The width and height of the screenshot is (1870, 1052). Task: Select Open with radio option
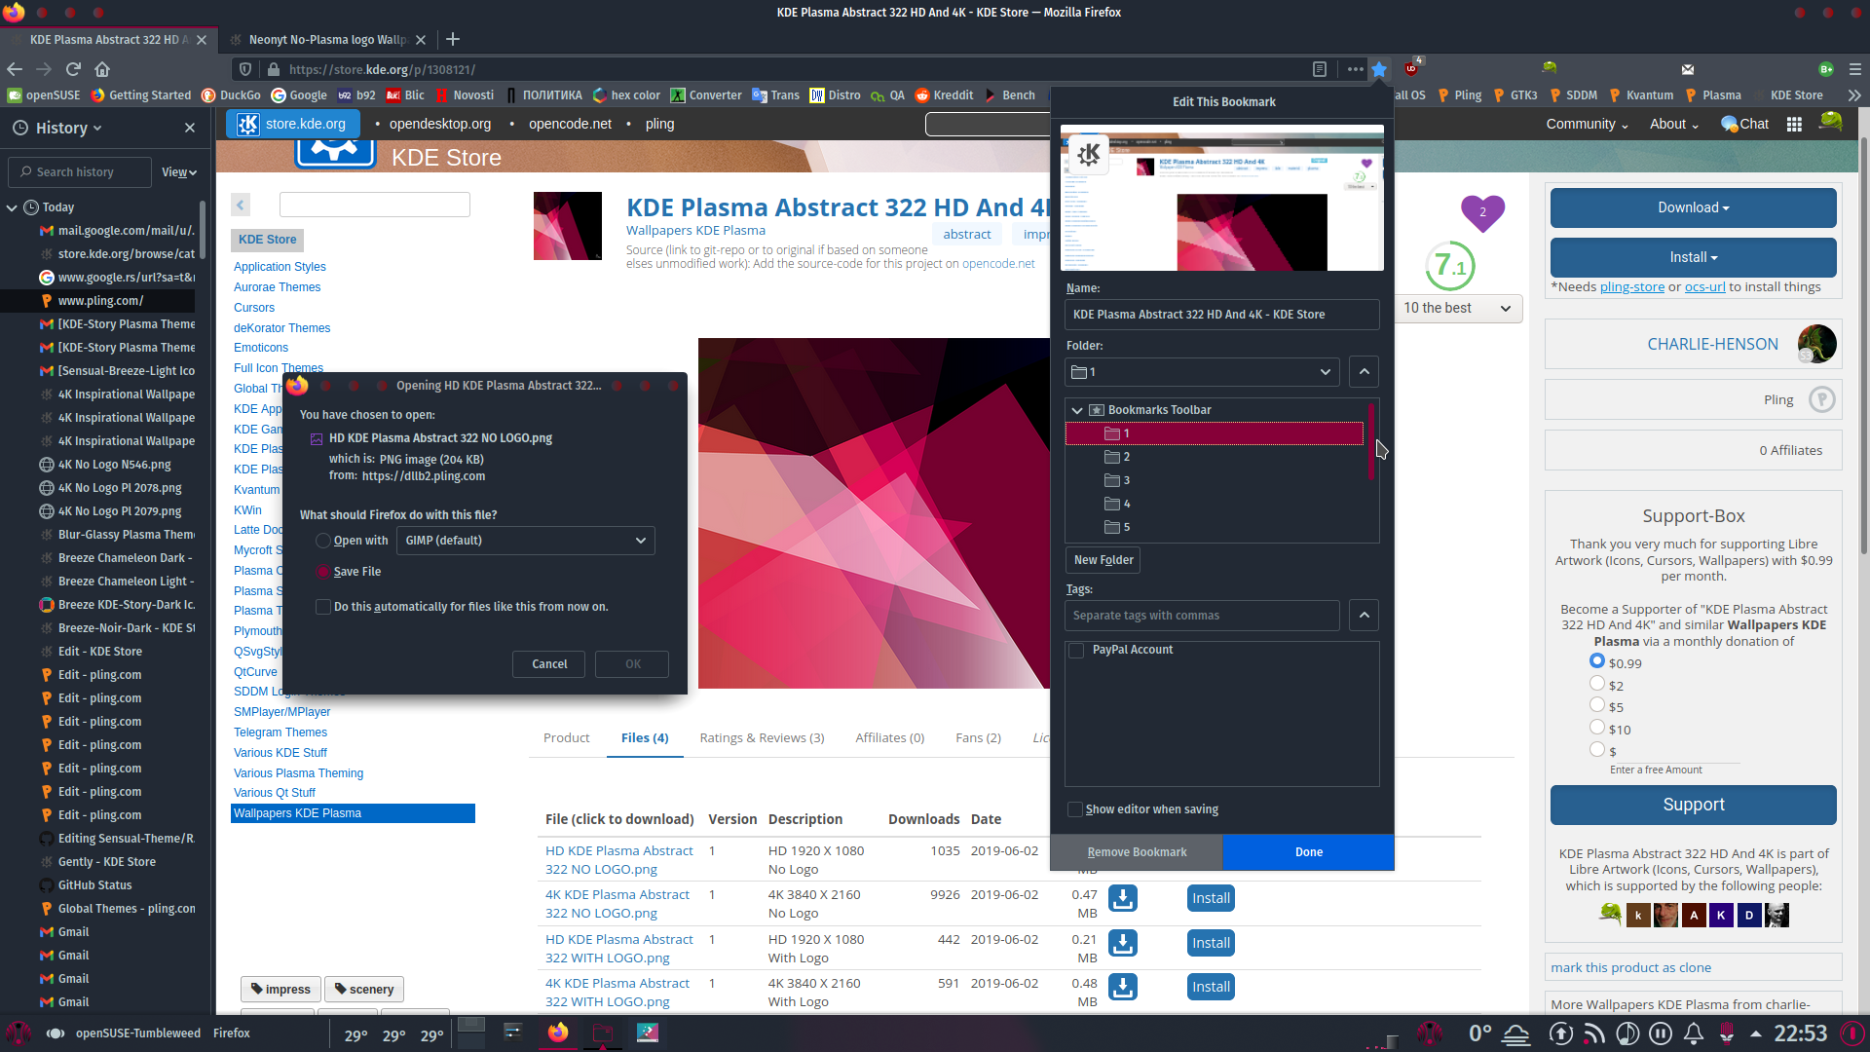tap(322, 541)
